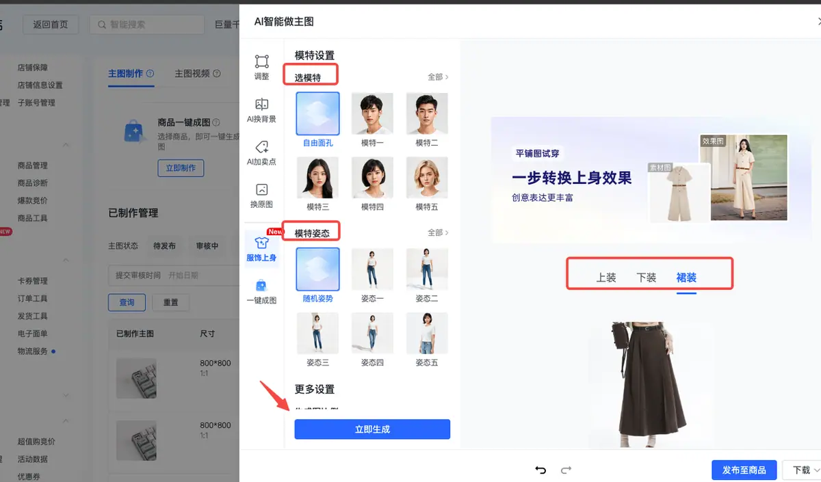Screen dimensions: 821x482
Task: Select pose 姿态五
Action: click(427, 334)
